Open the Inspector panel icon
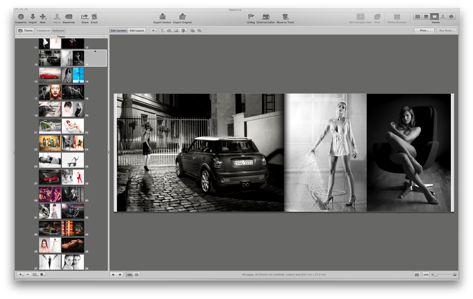The height and width of the screenshot is (299, 473). [x=21, y=17]
